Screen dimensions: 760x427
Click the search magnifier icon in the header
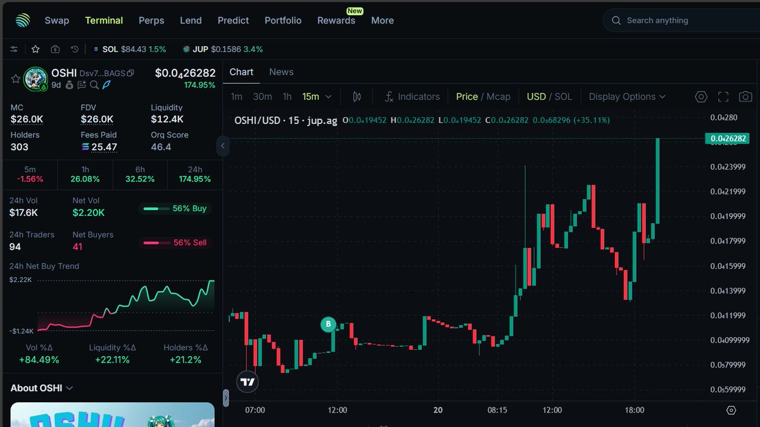coord(616,20)
